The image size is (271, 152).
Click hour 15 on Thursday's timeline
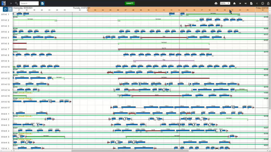click(187, 10)
